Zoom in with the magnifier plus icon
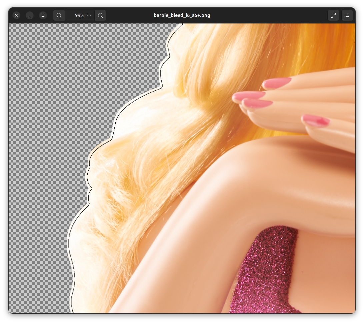This screenshot has width=364, height=323. (100, 15)
